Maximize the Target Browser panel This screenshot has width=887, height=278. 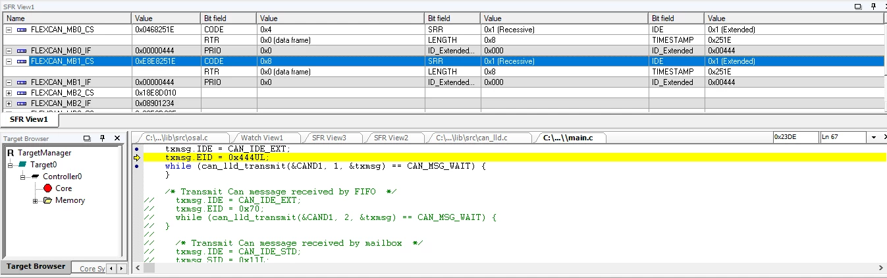[87, 138]
